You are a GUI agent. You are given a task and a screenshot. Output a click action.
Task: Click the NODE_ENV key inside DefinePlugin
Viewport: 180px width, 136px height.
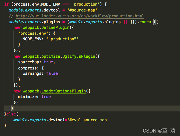pyautogui.click(x=32, y=39)
